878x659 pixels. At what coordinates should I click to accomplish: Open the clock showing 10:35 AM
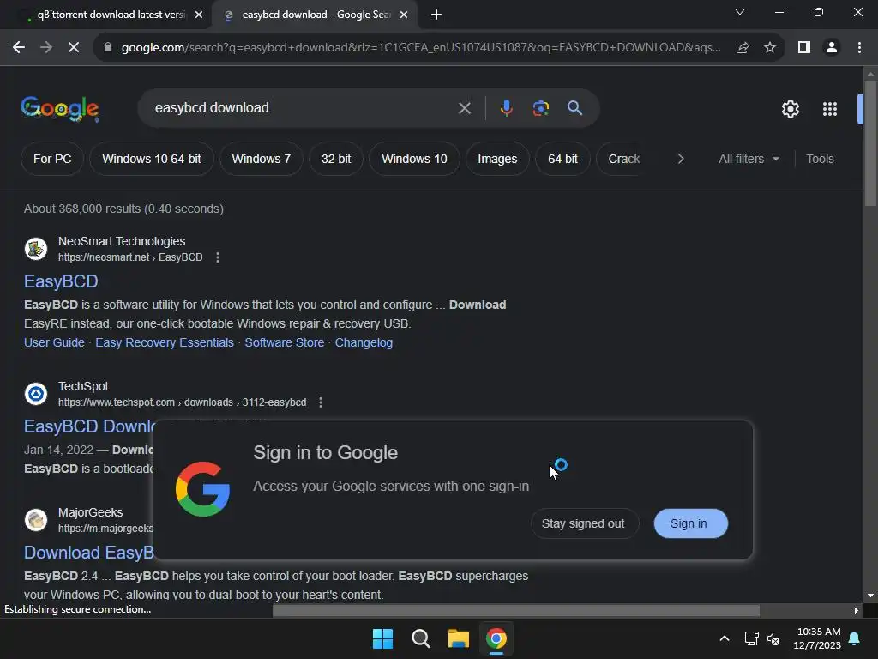tap(817, 638)
